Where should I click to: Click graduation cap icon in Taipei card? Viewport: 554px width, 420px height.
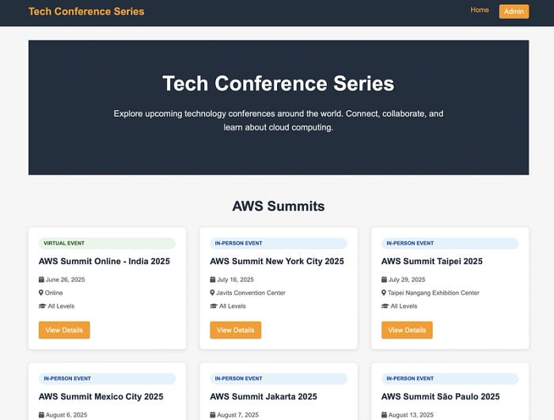click(385, 306)
